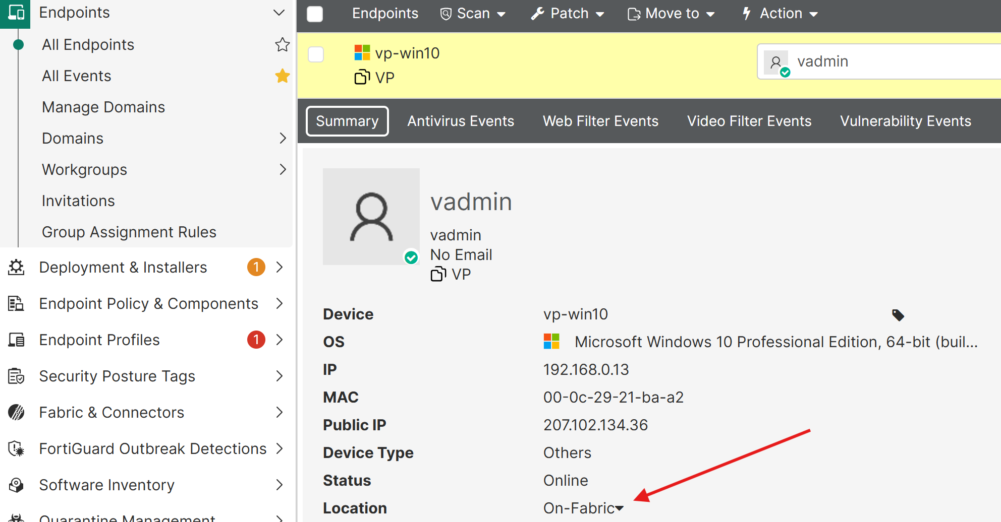Expand the Domains tree item
Screen dimensions: 1001x522
(x=283, y=138)
